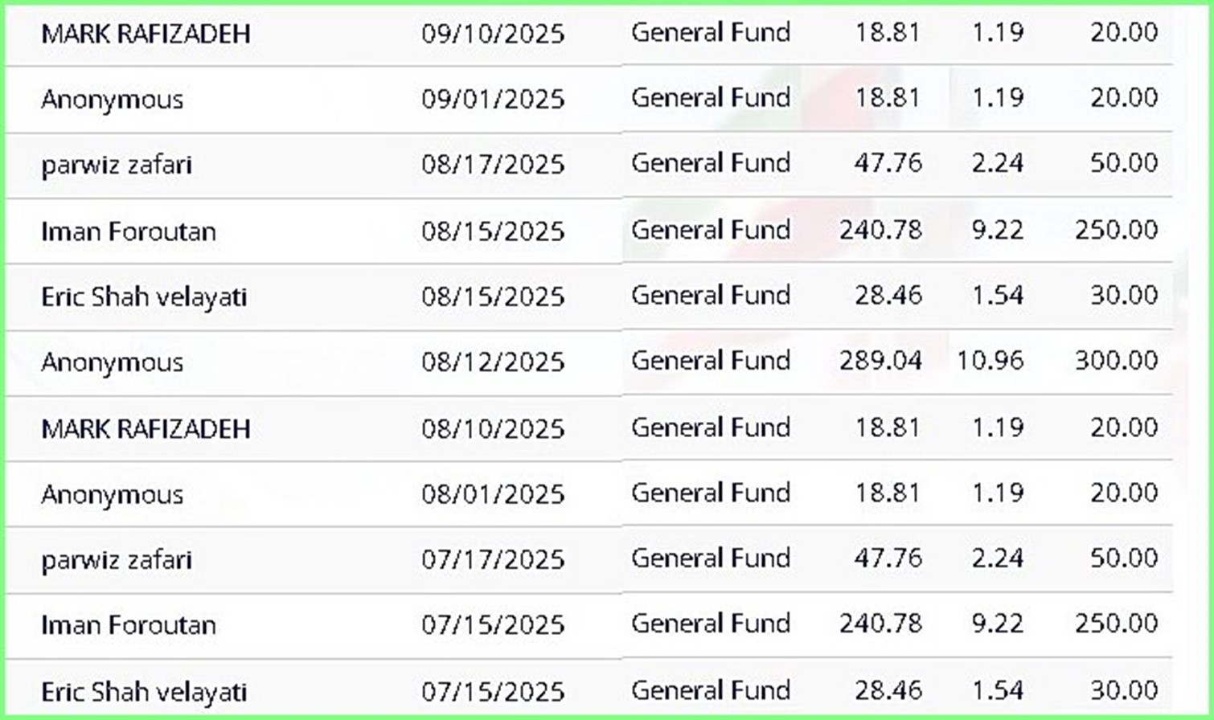Select the 08/12/2025 date cell

(492, 362)
